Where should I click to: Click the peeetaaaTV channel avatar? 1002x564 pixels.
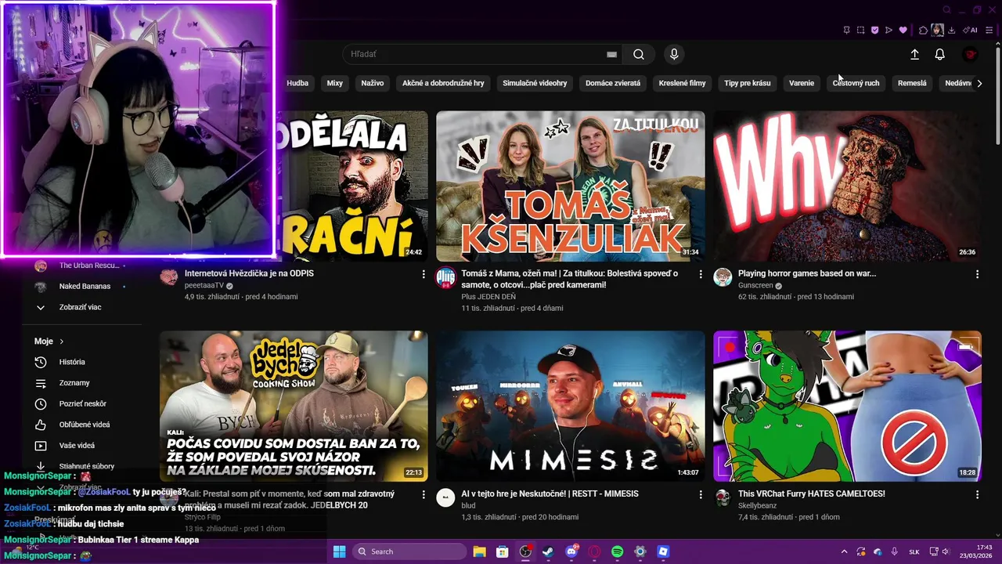click(x=168, y=277)
